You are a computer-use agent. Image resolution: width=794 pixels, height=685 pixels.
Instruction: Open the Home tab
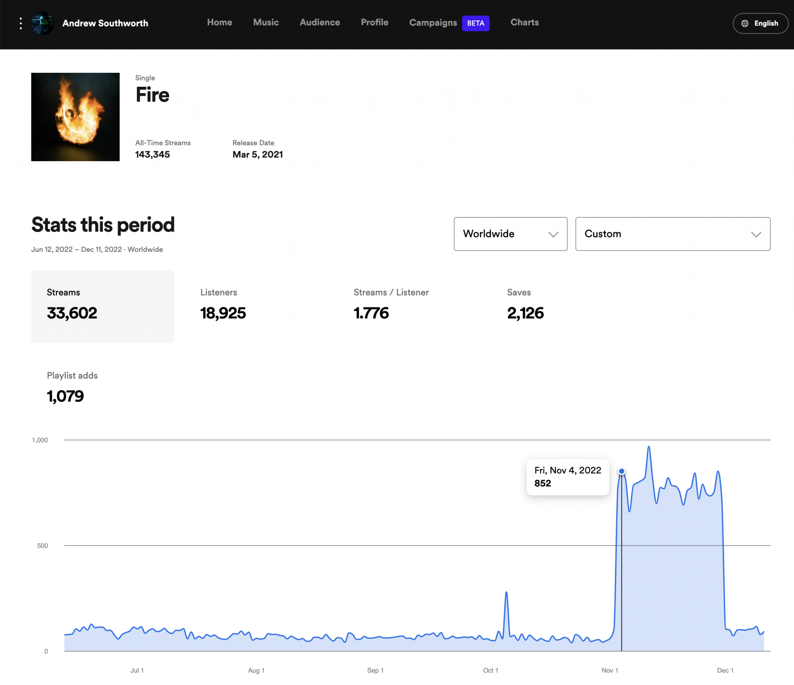[x=219, y=22]
